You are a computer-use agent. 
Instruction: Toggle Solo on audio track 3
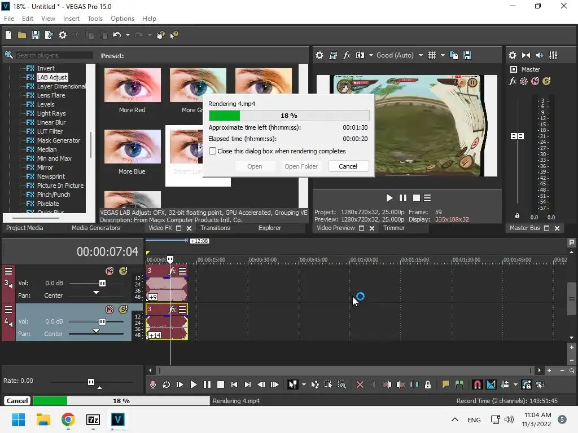(123, 271)
